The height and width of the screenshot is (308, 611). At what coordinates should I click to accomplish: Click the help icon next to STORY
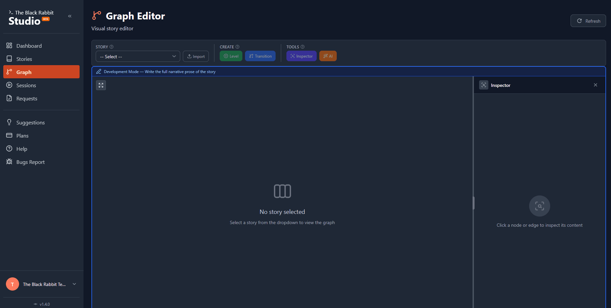(x=111, y=47)
